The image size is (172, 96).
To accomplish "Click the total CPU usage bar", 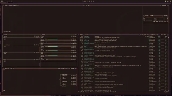I will (155, 17).
